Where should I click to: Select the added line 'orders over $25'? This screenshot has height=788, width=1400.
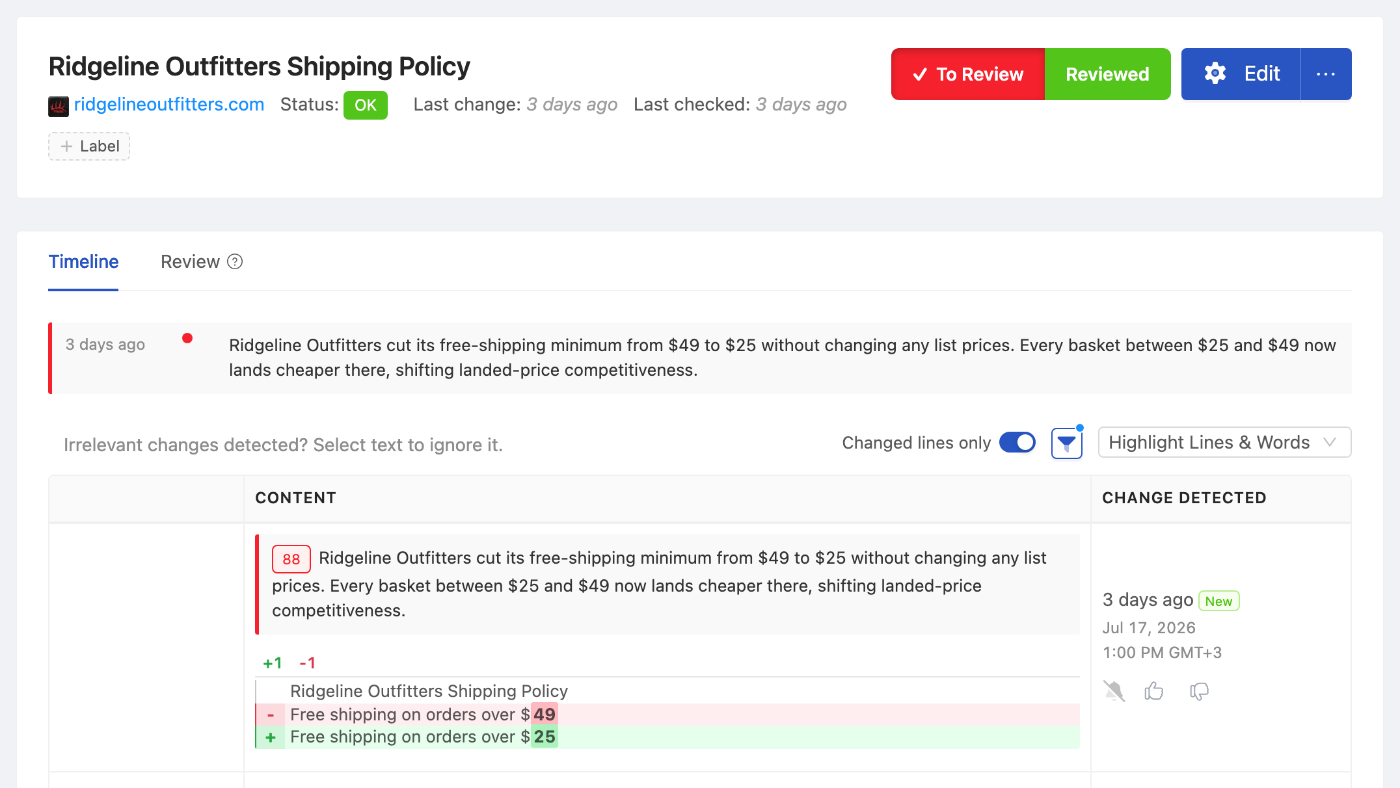pyautogui.click(x=667, y=737)
